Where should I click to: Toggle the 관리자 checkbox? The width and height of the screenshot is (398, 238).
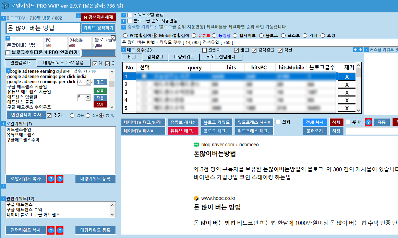tap(204, 50)
